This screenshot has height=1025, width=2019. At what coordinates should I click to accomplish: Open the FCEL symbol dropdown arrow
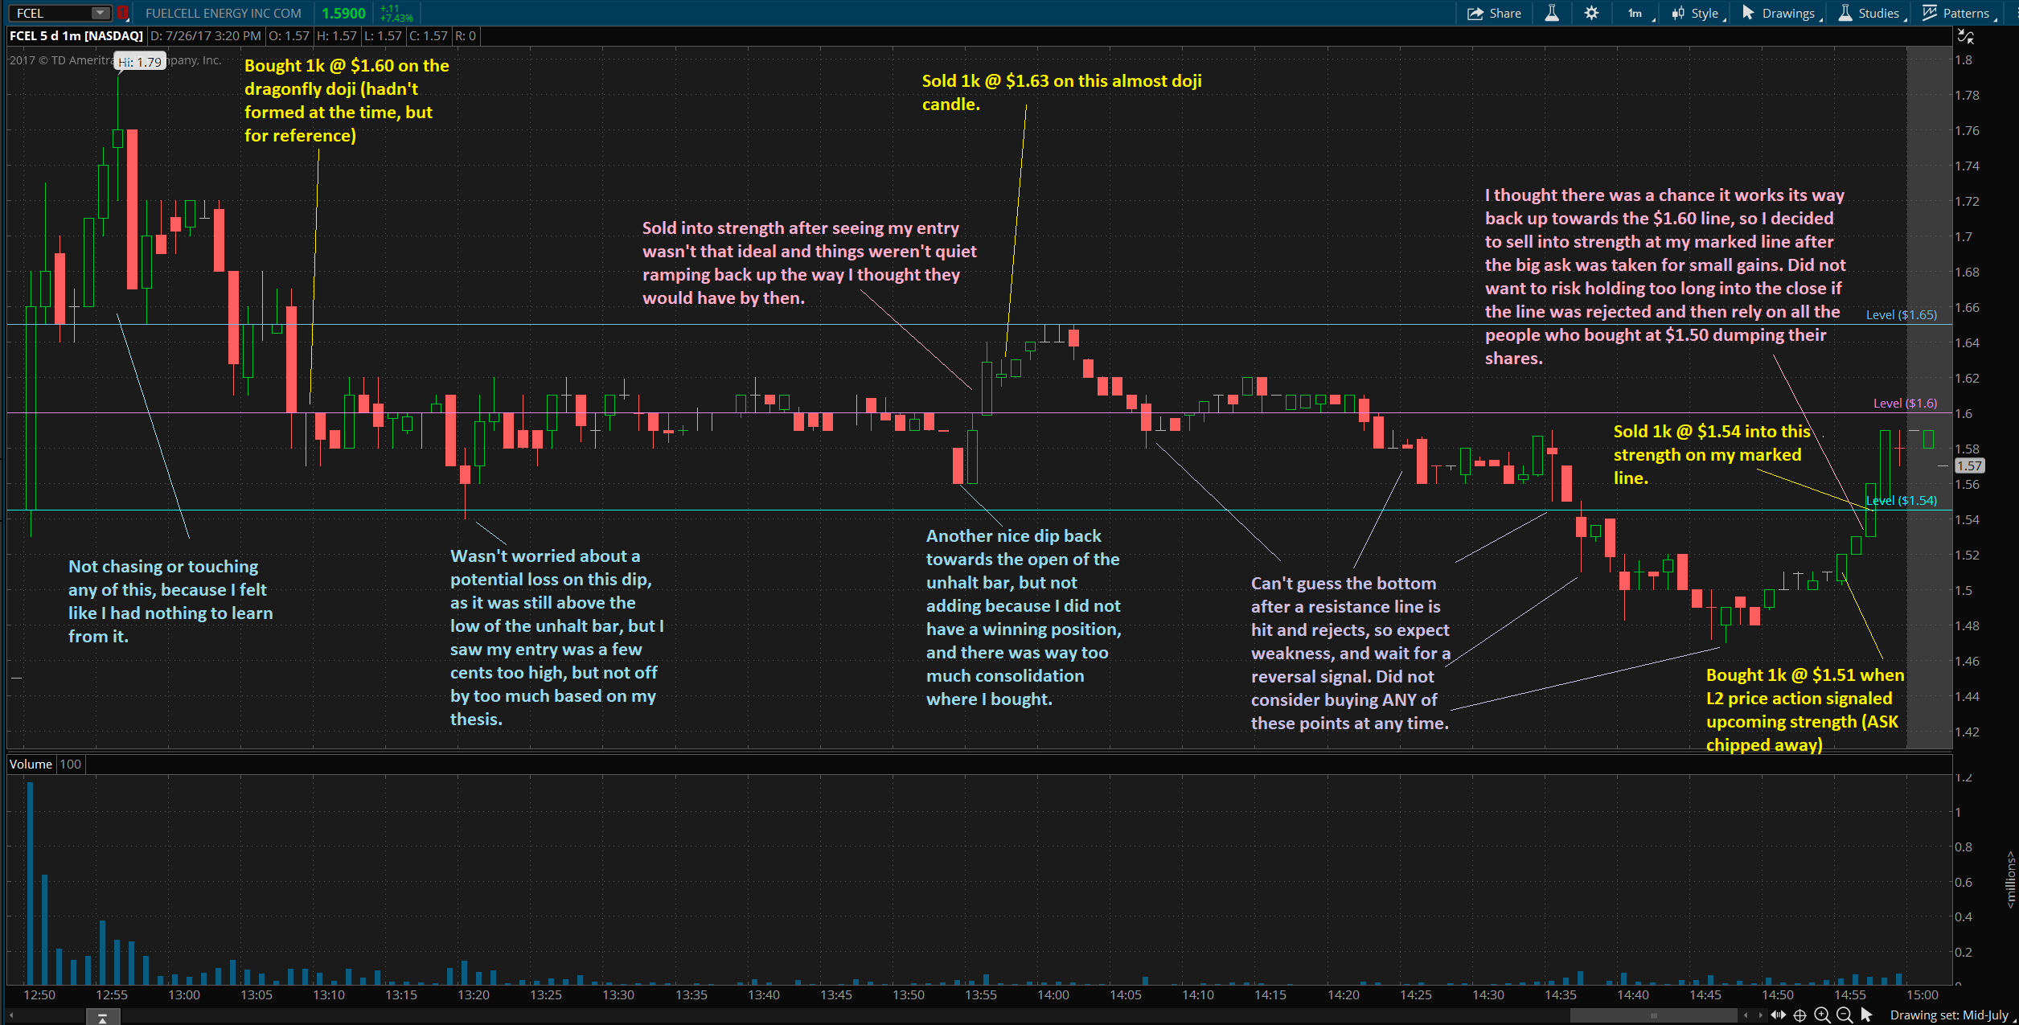(x=100, y=13)
